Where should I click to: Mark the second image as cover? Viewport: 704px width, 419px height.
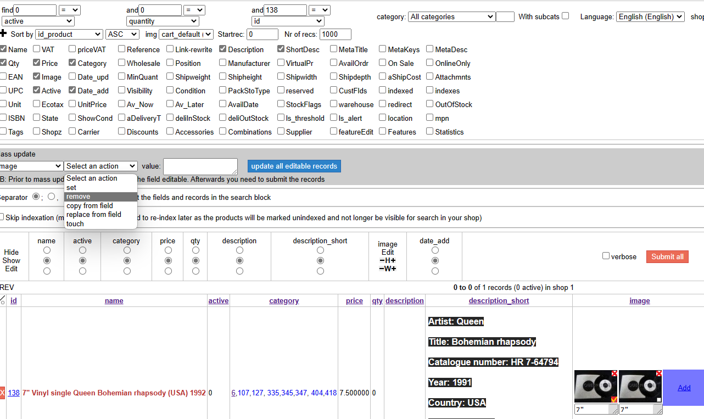tap(658, 399)
